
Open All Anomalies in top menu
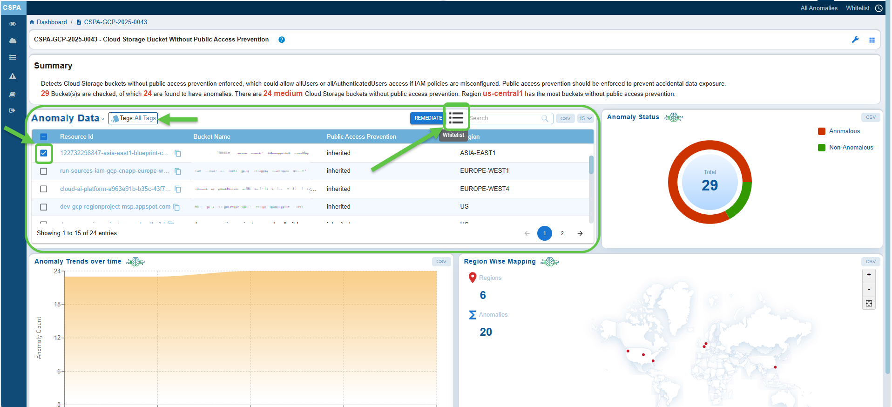(x=818, y=8)
